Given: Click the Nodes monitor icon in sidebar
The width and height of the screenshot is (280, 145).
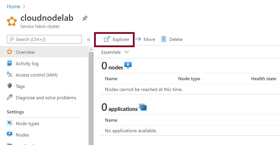Looking at the screenshot, I should tap(9, 134).
